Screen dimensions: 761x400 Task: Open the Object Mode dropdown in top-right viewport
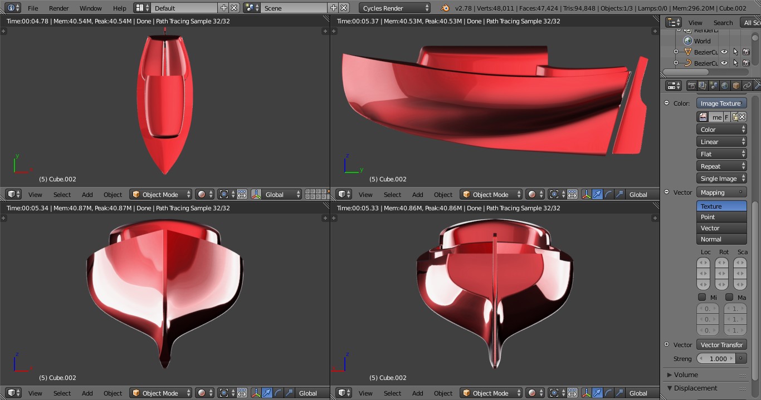[491, 194]
